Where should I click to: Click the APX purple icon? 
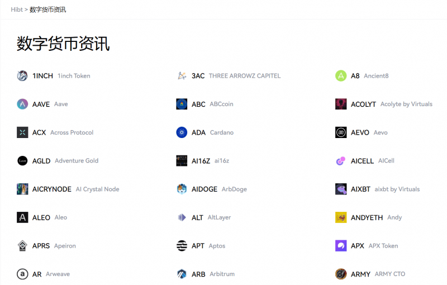tap(341, 246)
